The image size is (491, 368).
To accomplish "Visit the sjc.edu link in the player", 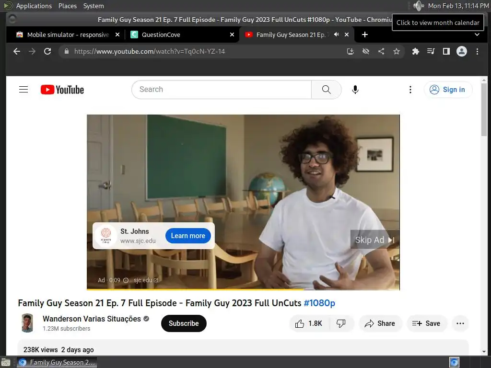I will [x=146, y=280].
